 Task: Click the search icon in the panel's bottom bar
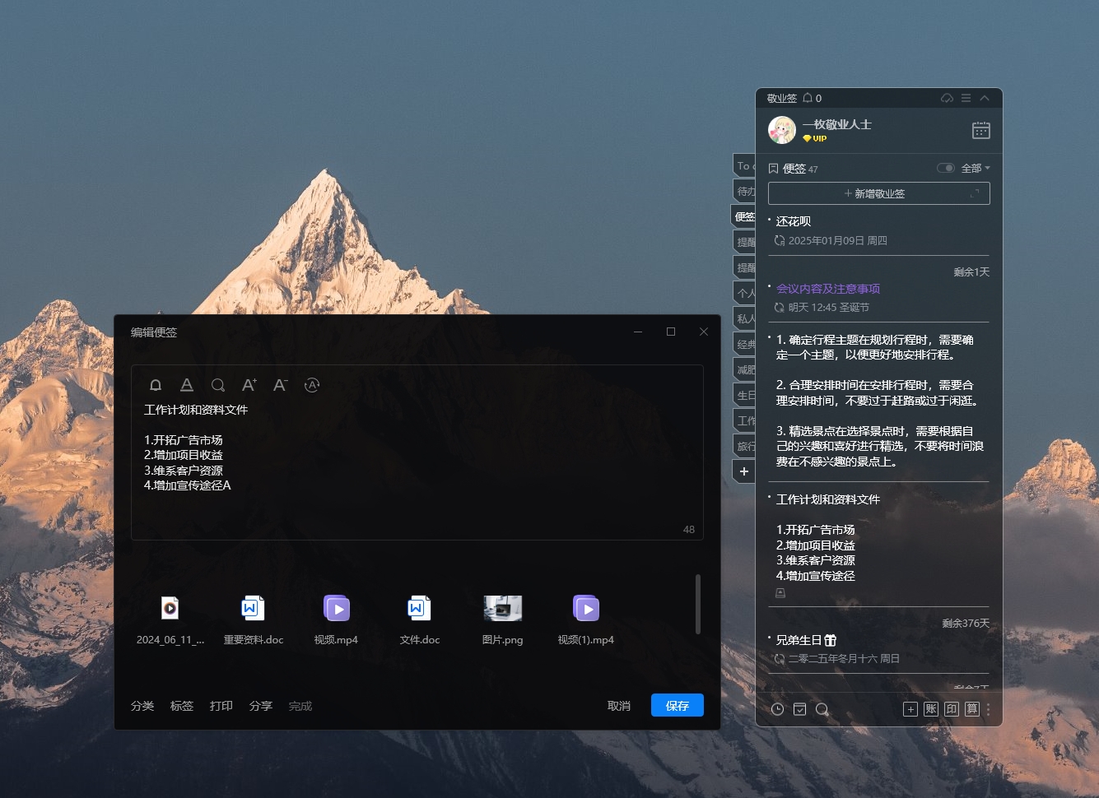click(x=822, y=709)
